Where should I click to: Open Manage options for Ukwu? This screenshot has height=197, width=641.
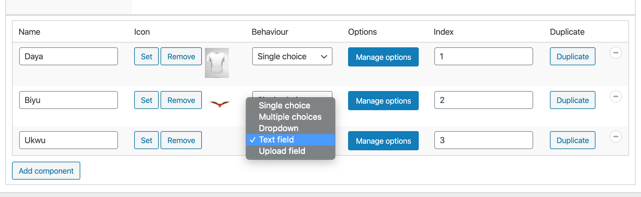(x=383, y=141)
